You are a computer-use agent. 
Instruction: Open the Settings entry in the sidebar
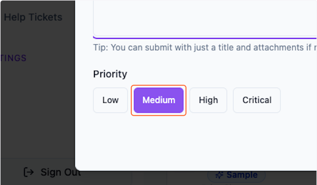13,58
